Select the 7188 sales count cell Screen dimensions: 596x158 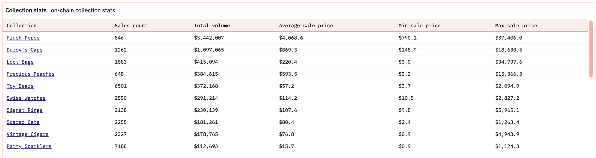121,146
